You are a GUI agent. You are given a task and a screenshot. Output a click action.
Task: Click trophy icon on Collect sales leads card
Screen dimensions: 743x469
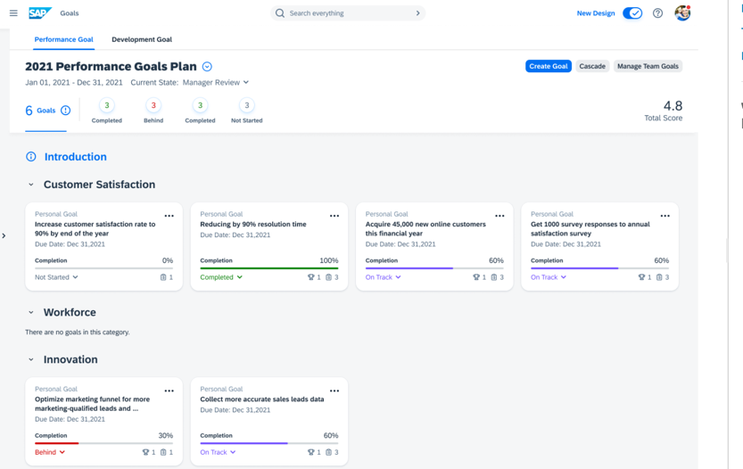[x=310, y=452]
